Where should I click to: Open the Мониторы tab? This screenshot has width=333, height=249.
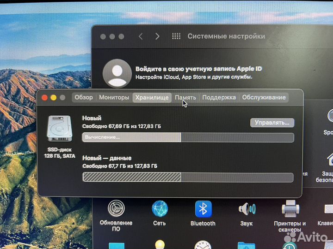(x=114, y=98)
